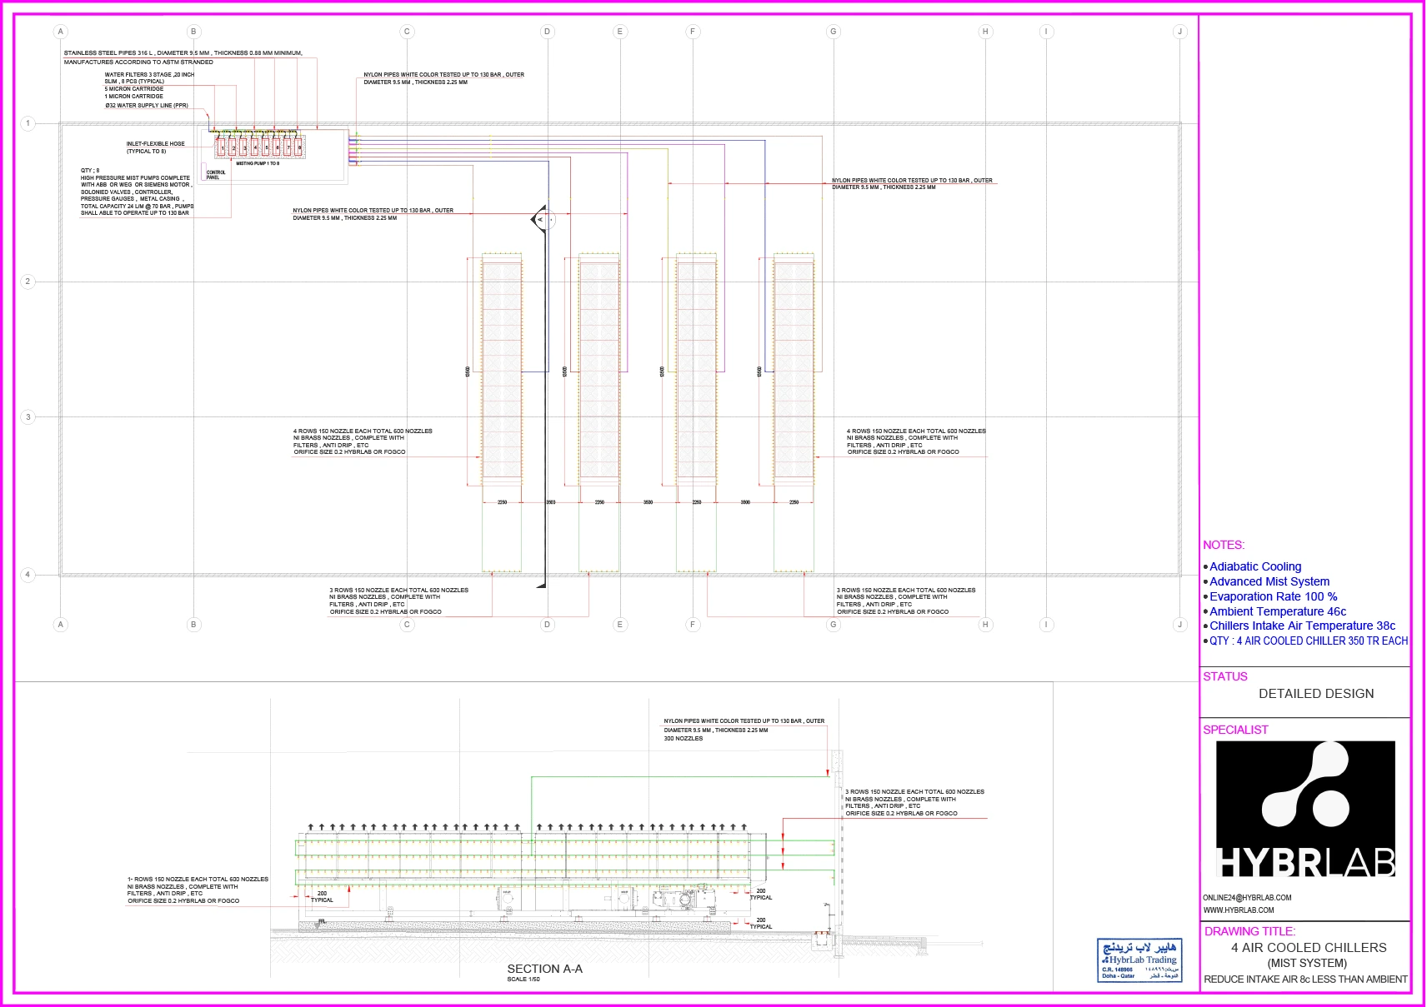Click grid row bubble 2
This screenshot has width=1427, height=1007.
click(x=28, y=282)
